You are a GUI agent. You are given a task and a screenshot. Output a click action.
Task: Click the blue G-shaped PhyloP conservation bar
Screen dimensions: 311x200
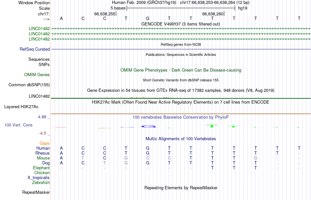[x=148, y=126]
